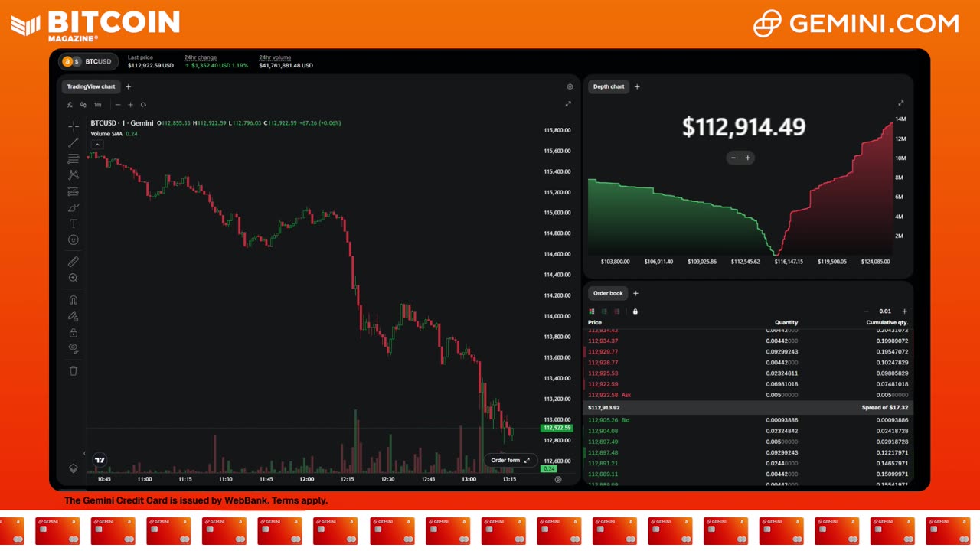Toggle the order book lock icon
The height and width of the screenshot is (551, 980).
(x=635, y=311)
